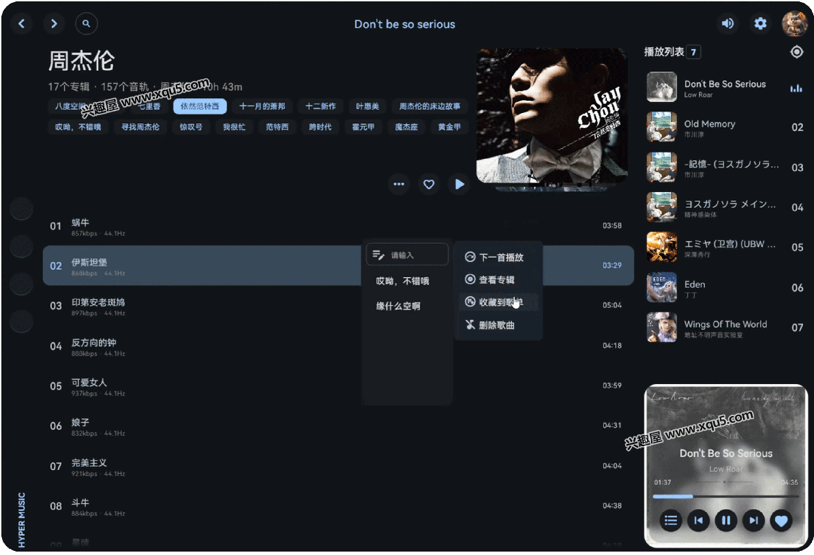Select track 07 完美主义
Viewport: 814px width, 555px height.
(x=338, y=466)
